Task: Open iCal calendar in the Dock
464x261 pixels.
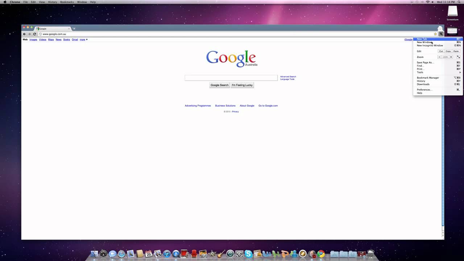Action: point(149,254)
